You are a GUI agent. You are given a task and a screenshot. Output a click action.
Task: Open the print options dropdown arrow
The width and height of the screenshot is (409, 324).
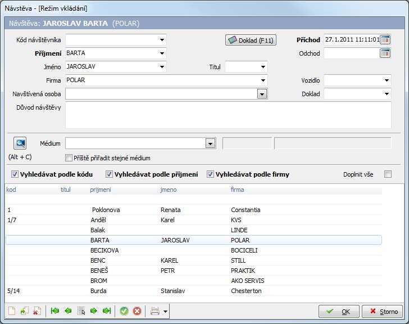pyautogui.click(x=165, y=311)
